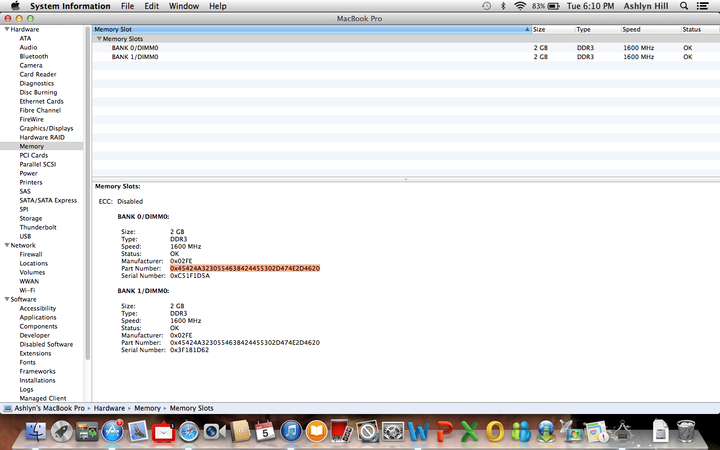
Task: Select Storage in the sidebar
Action: pyautogui.click(x=31, y=218)
